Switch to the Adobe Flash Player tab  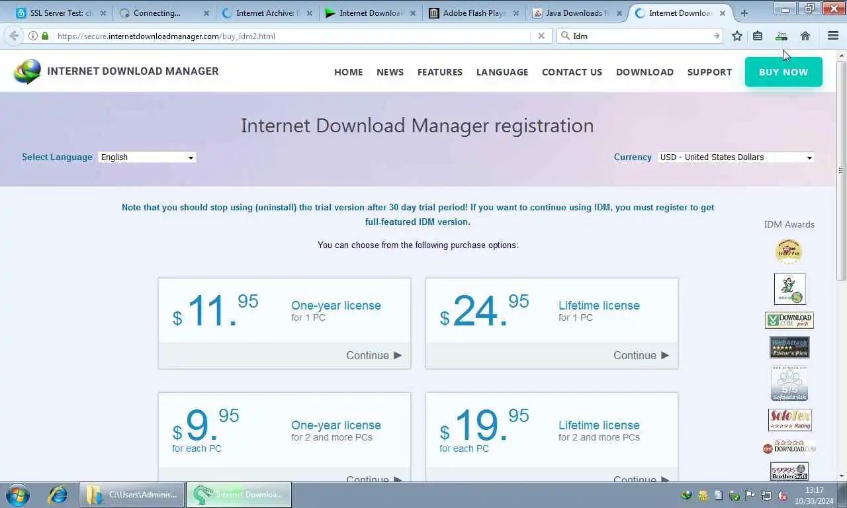[472, 13]
